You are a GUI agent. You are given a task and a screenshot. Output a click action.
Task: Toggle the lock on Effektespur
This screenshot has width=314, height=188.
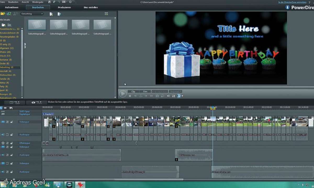coord(12,143)
